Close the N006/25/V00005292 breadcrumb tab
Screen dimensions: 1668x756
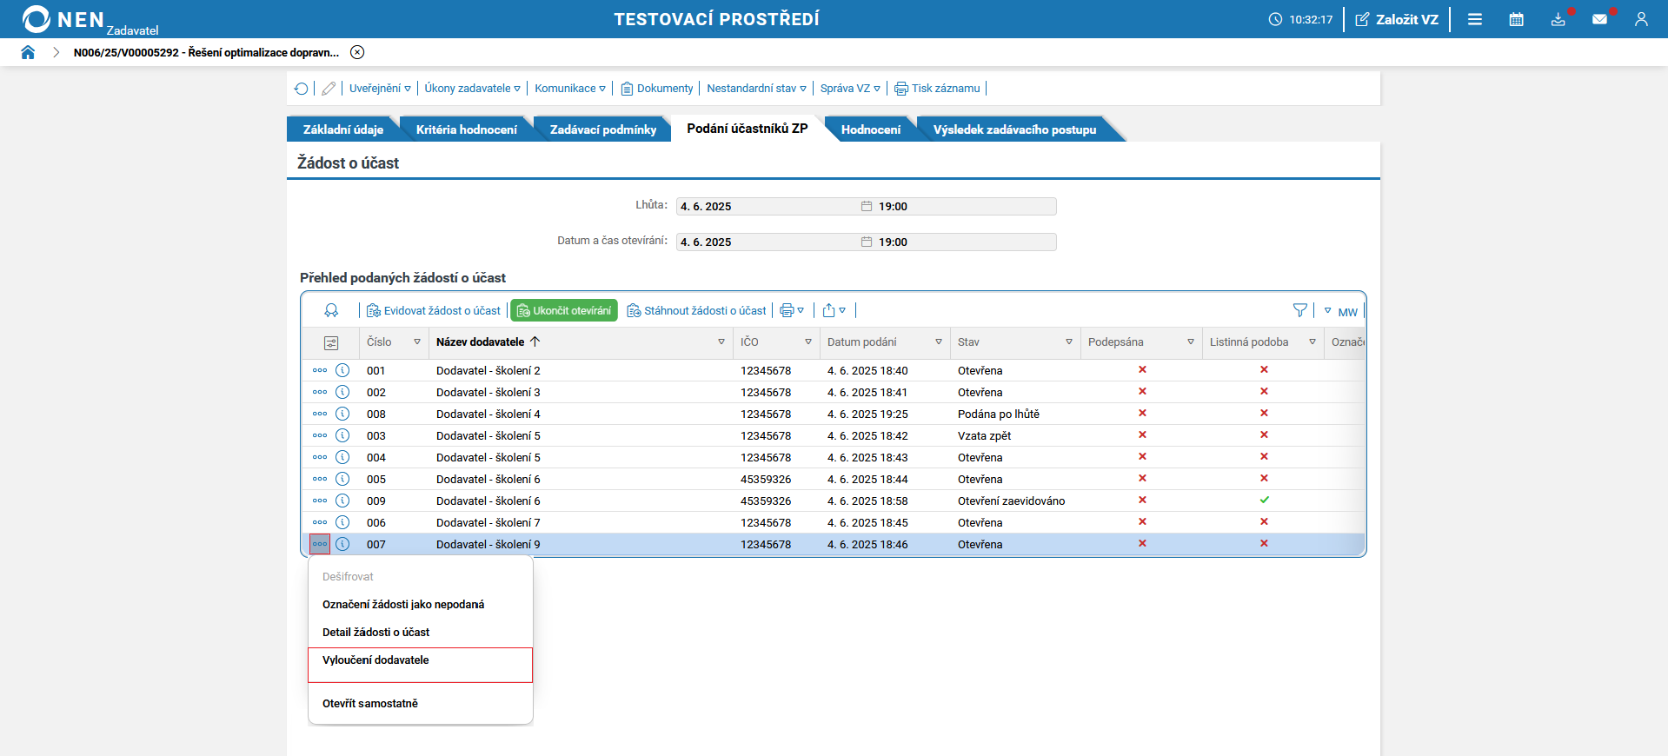coord(357,52)
